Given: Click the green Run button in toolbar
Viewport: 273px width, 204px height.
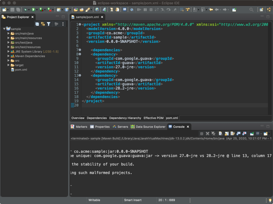Looking at the screenshot, I should pos(33,10).
